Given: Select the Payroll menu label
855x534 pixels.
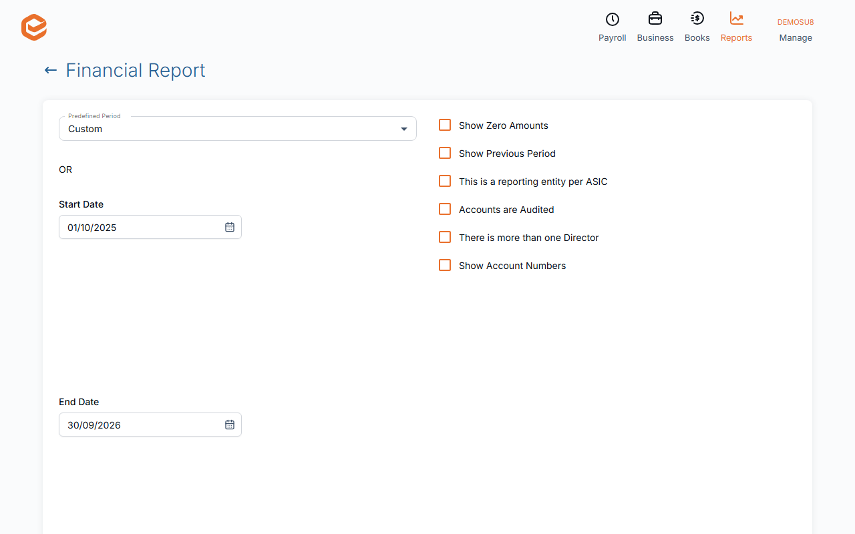Looking at the screenshot, I should coord(613,38).
